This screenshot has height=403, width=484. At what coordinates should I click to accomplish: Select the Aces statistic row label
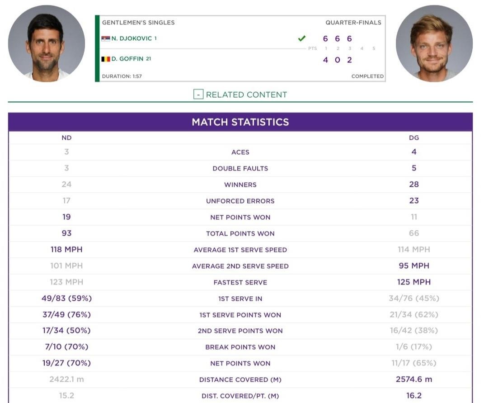tap(240, 152)
